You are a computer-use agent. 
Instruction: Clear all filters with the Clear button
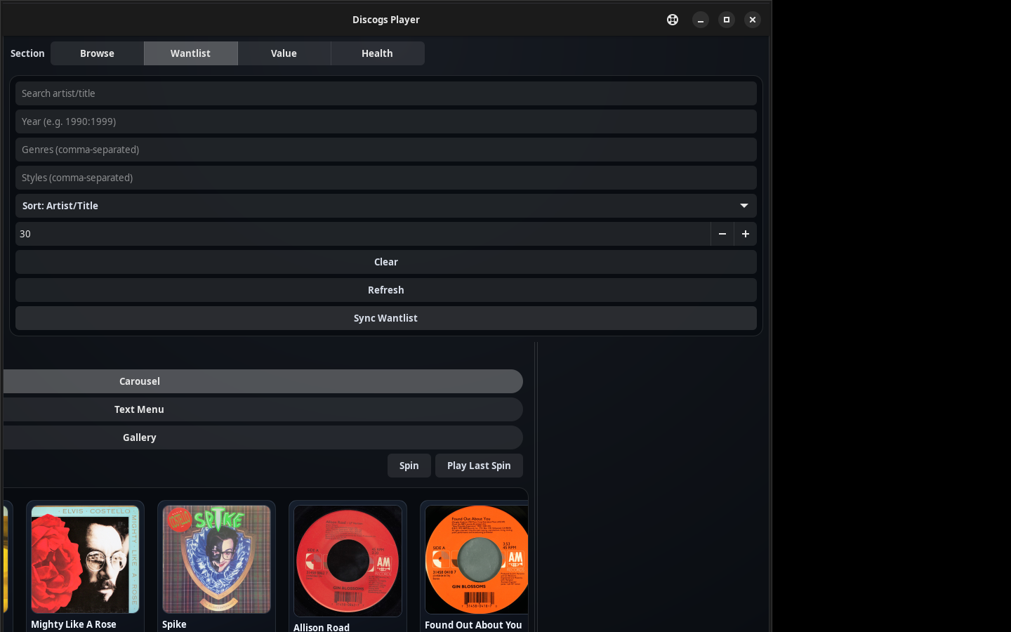(x=386, y=262)
